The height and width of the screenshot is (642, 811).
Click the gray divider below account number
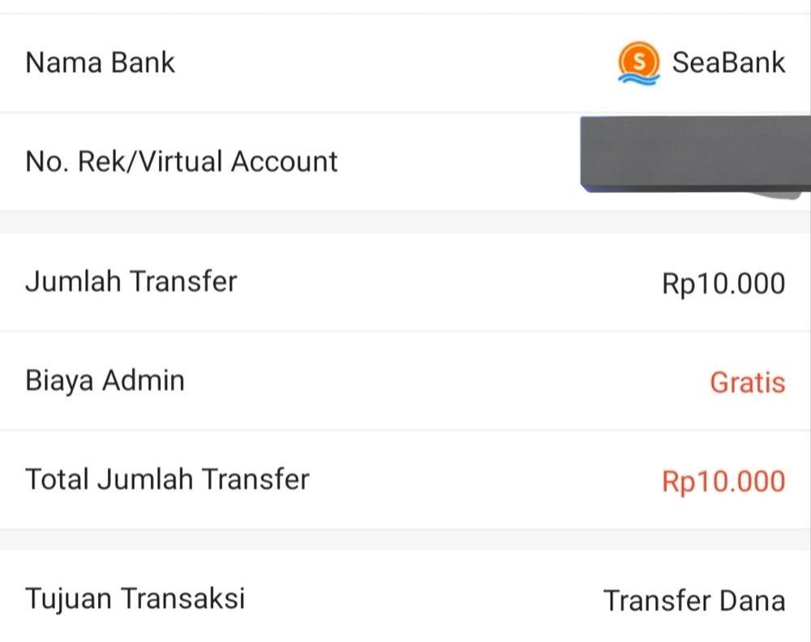(405, 222)
